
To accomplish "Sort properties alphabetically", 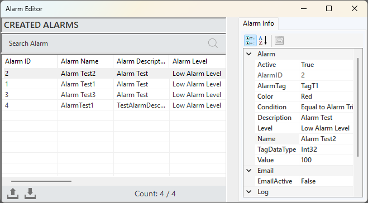I will click(x=263, y=41).
